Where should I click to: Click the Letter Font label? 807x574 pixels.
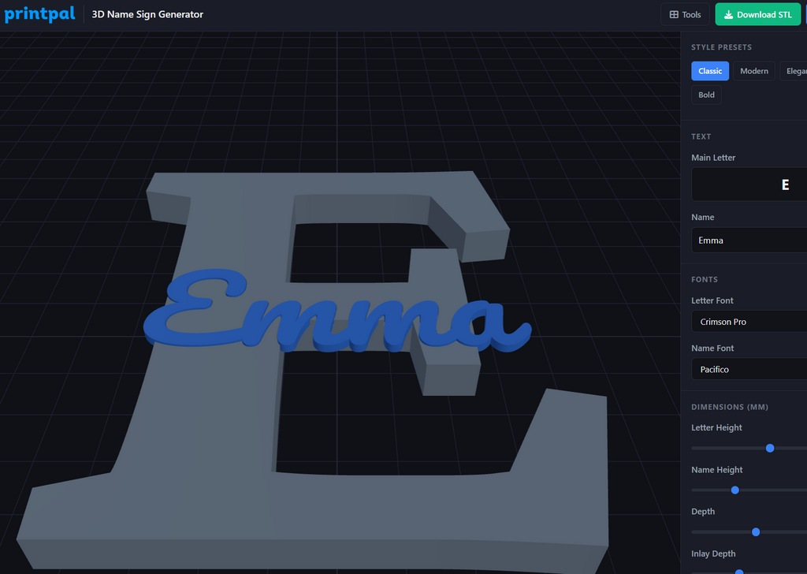pyautogui.click(x=712, y=300)
